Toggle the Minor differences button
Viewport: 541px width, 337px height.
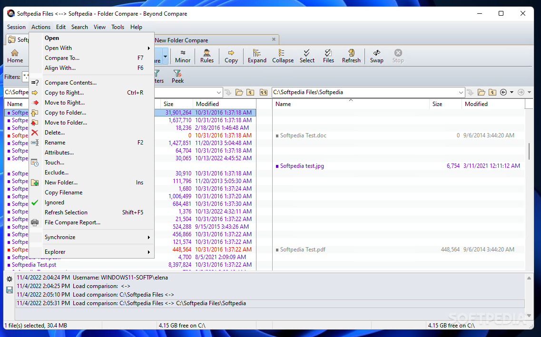pos(183,56)
